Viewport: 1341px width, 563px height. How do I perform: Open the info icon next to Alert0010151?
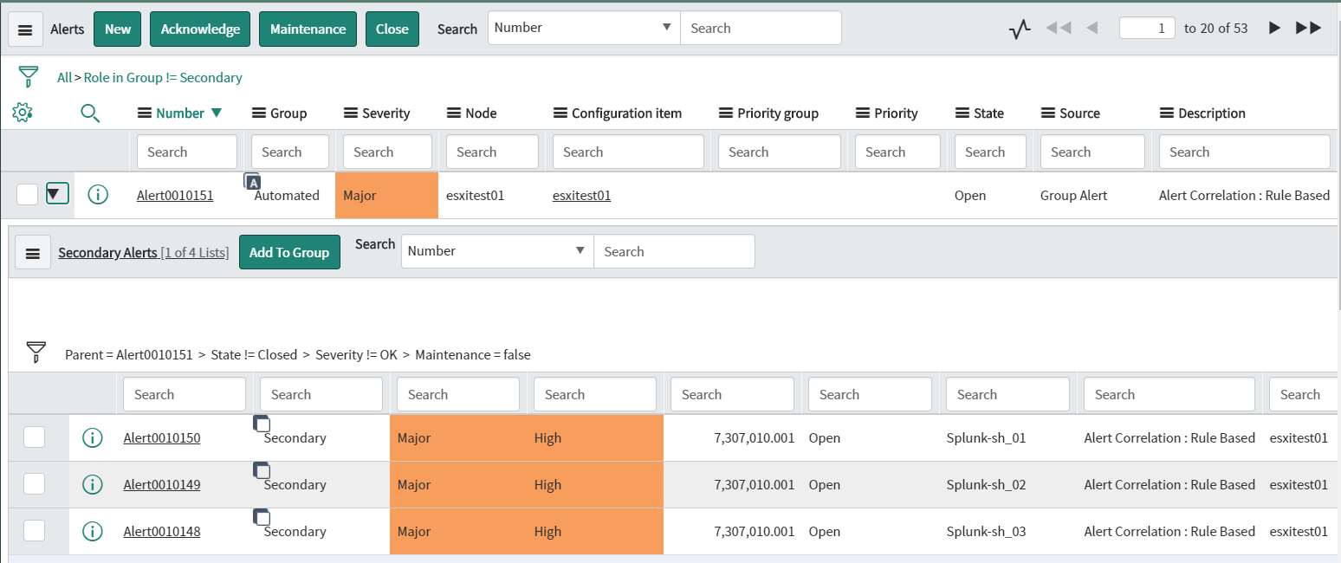click(x=97, y=195)
